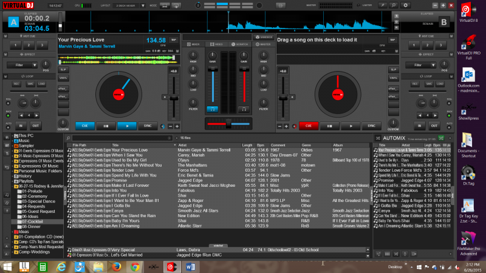Viewport: 486px width, 273px height.
Task: Double the loop length on deck A
Action: (36, 115)
